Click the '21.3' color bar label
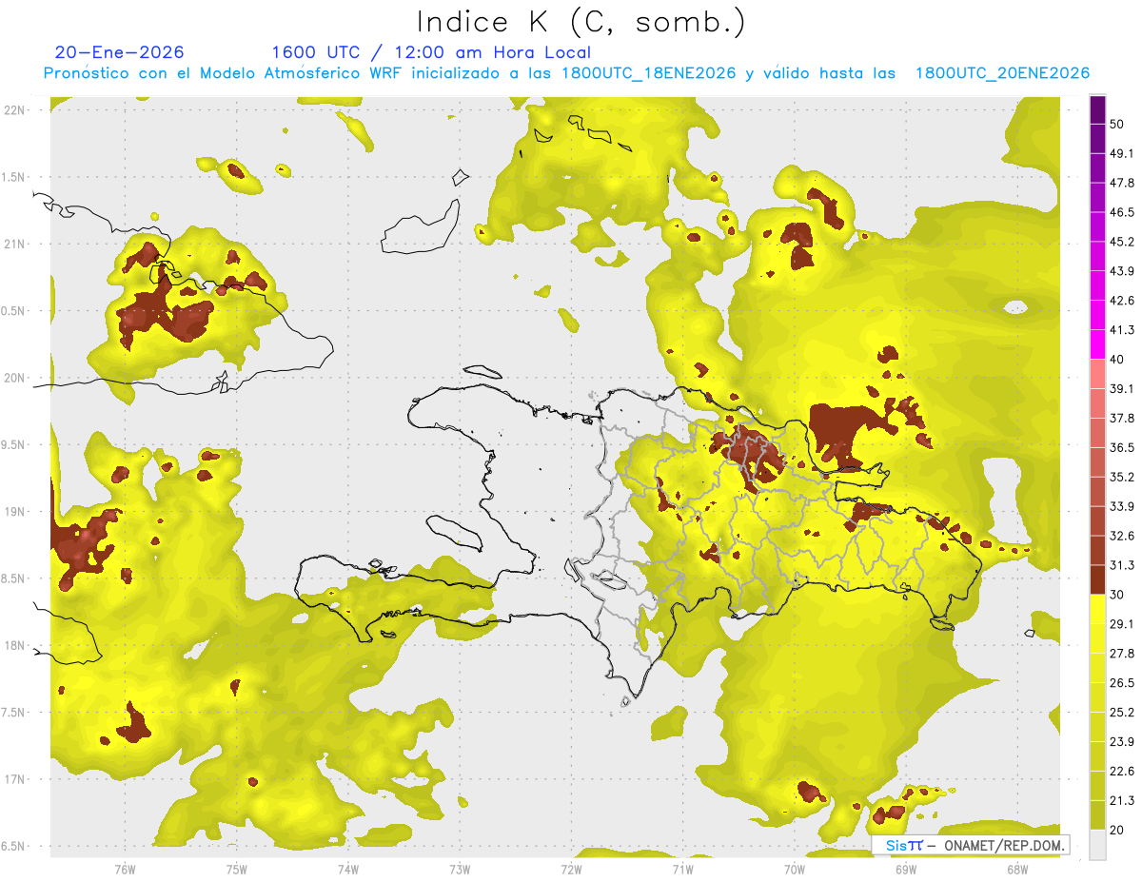The image size is (1142, 882). click(x=1122, y=800)
